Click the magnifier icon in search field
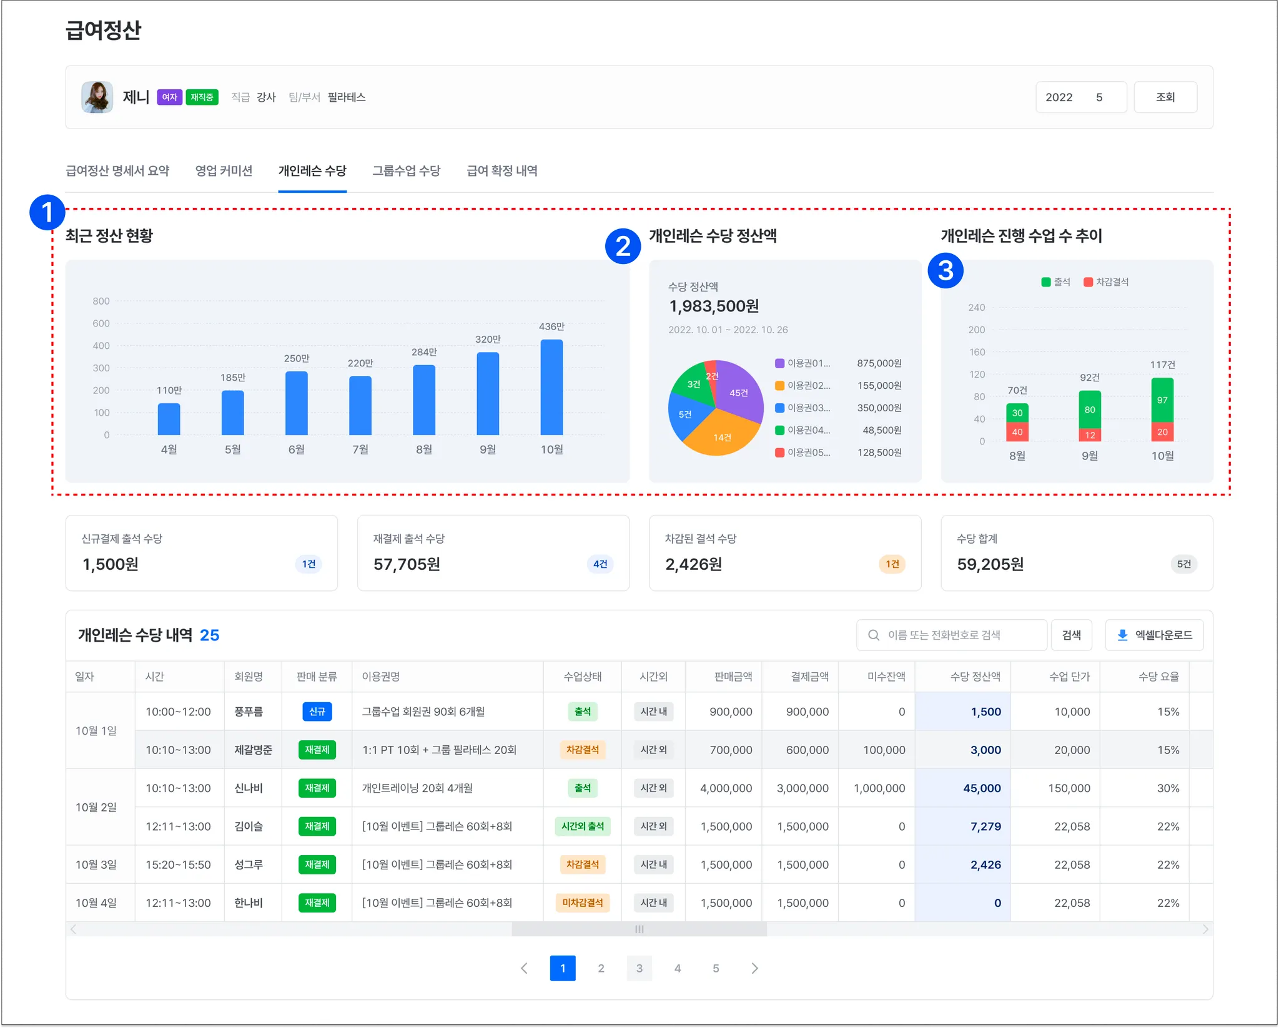 (874, 635)
